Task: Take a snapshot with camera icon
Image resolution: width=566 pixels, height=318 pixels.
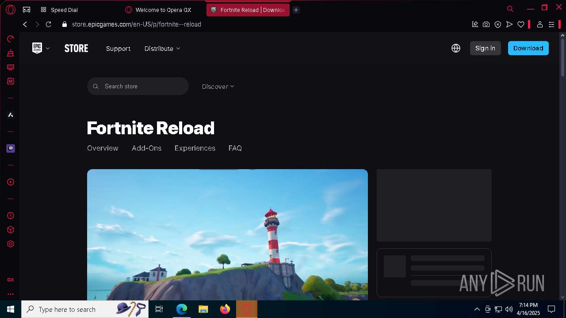Action: 486,24
